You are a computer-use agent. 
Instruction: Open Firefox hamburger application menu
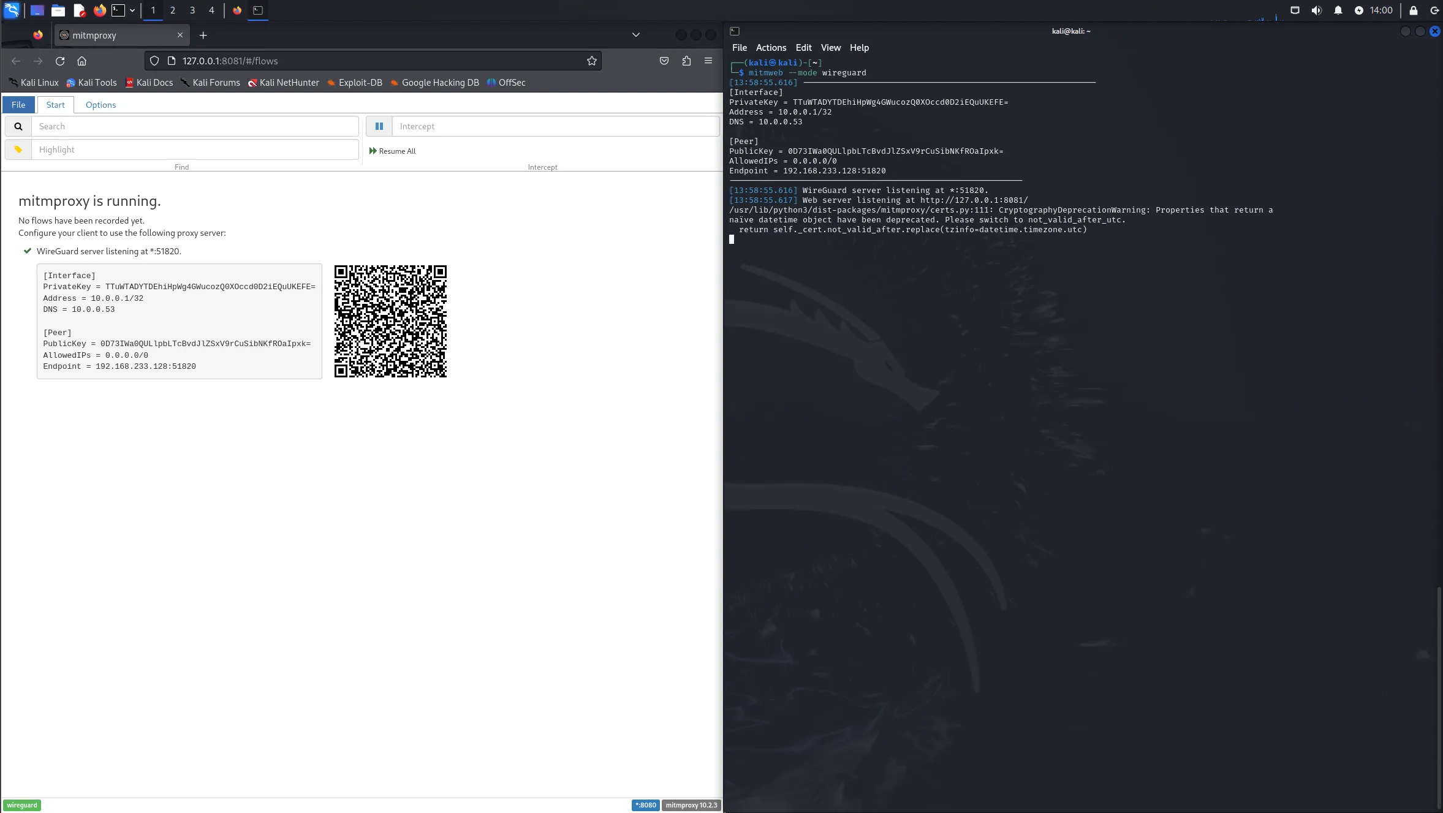pyautogui.click(x=708, y=61)
